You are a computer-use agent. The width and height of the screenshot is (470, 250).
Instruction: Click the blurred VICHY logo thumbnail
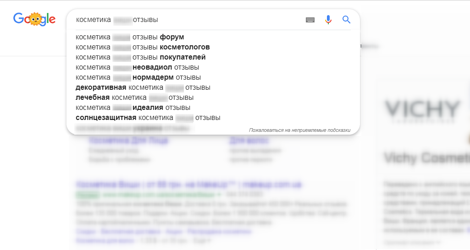(x=422, y=111)
